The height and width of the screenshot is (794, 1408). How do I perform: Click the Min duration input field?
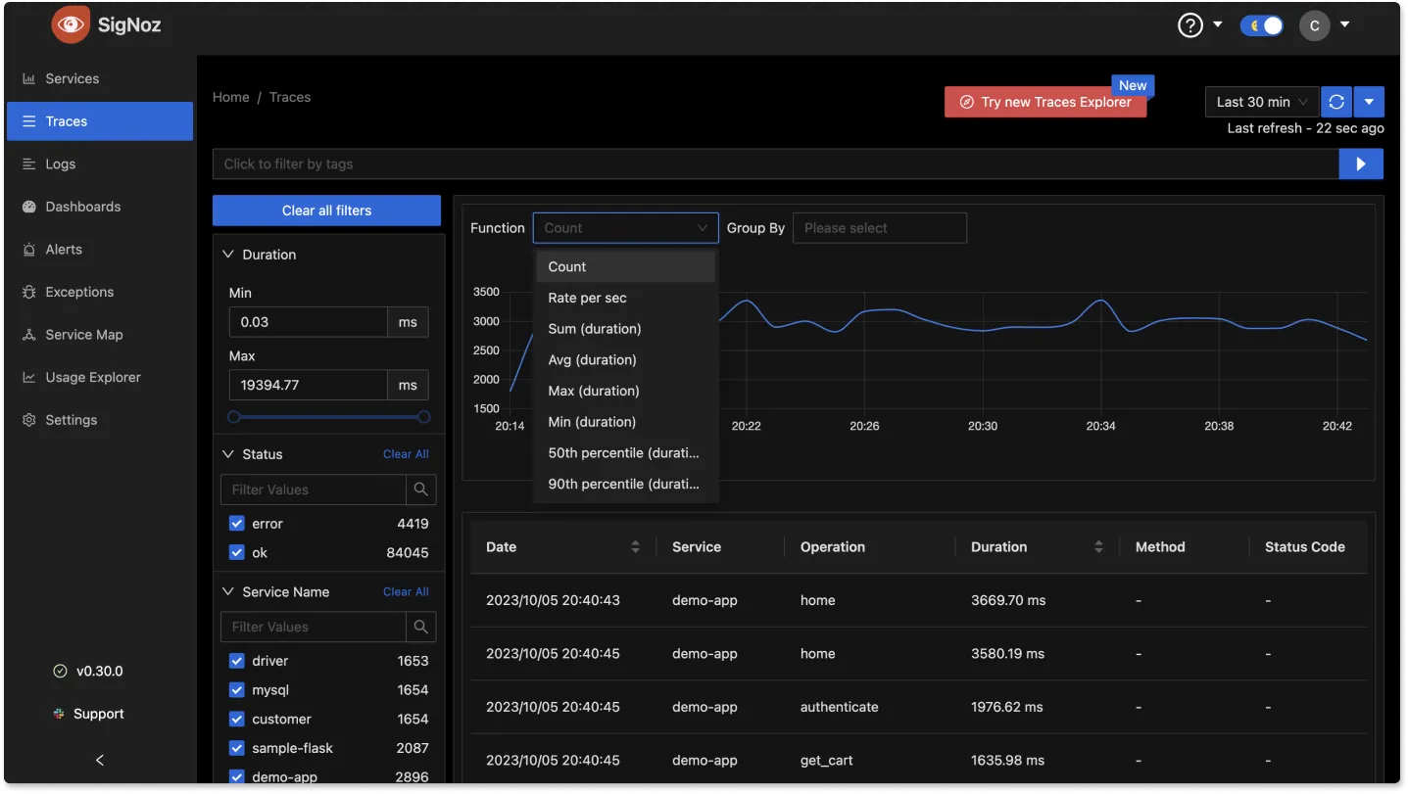coord(309,322)
